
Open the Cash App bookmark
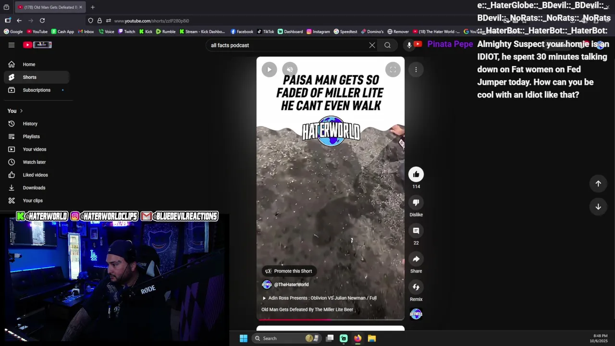[62, 32]
